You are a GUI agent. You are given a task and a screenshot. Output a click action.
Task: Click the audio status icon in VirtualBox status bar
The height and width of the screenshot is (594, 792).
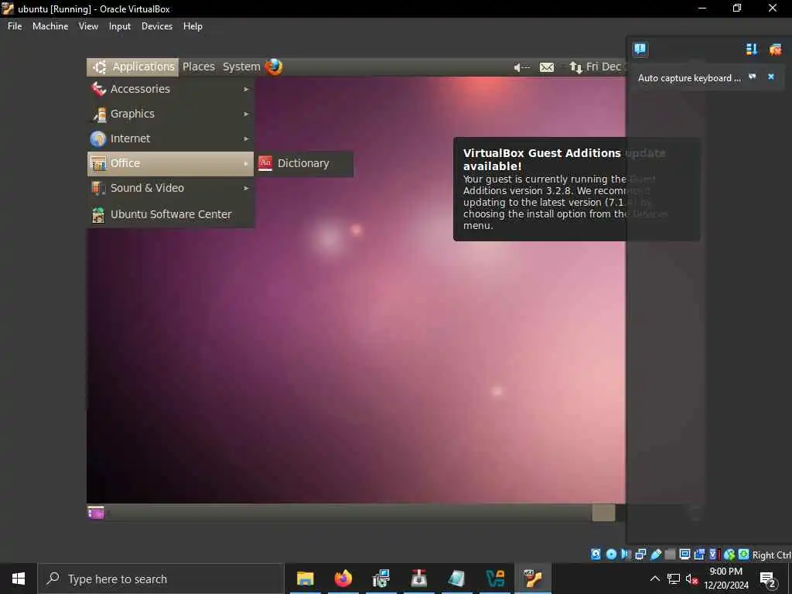click(x=626, y=555)
